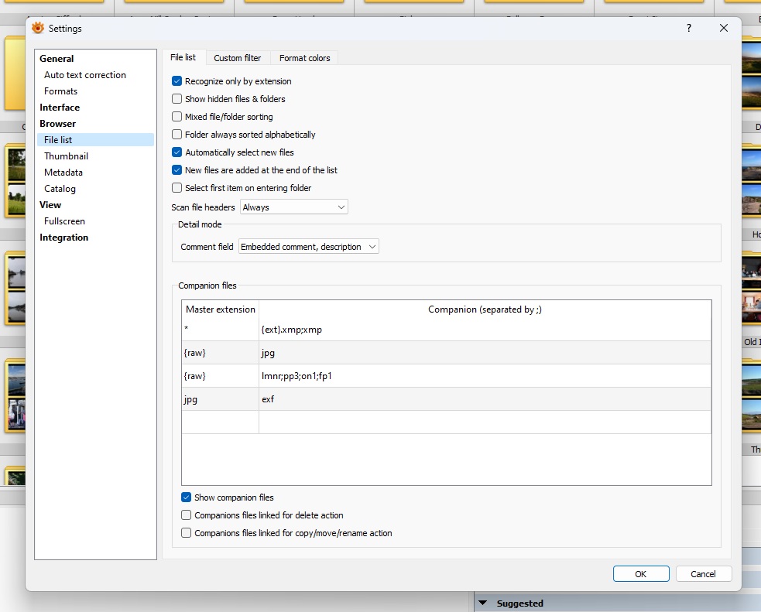Click the XnView app icon in title bar
Screen dimensions: 761x612
(x=38, y=28)
